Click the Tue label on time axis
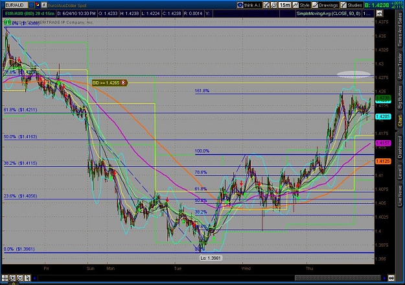The height and width of the screenshot is (285, 405). coord(178,268)
